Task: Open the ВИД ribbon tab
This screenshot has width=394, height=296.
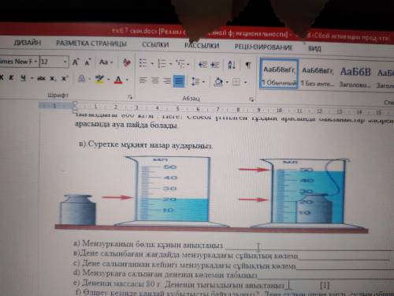Action: coord(314,48)
